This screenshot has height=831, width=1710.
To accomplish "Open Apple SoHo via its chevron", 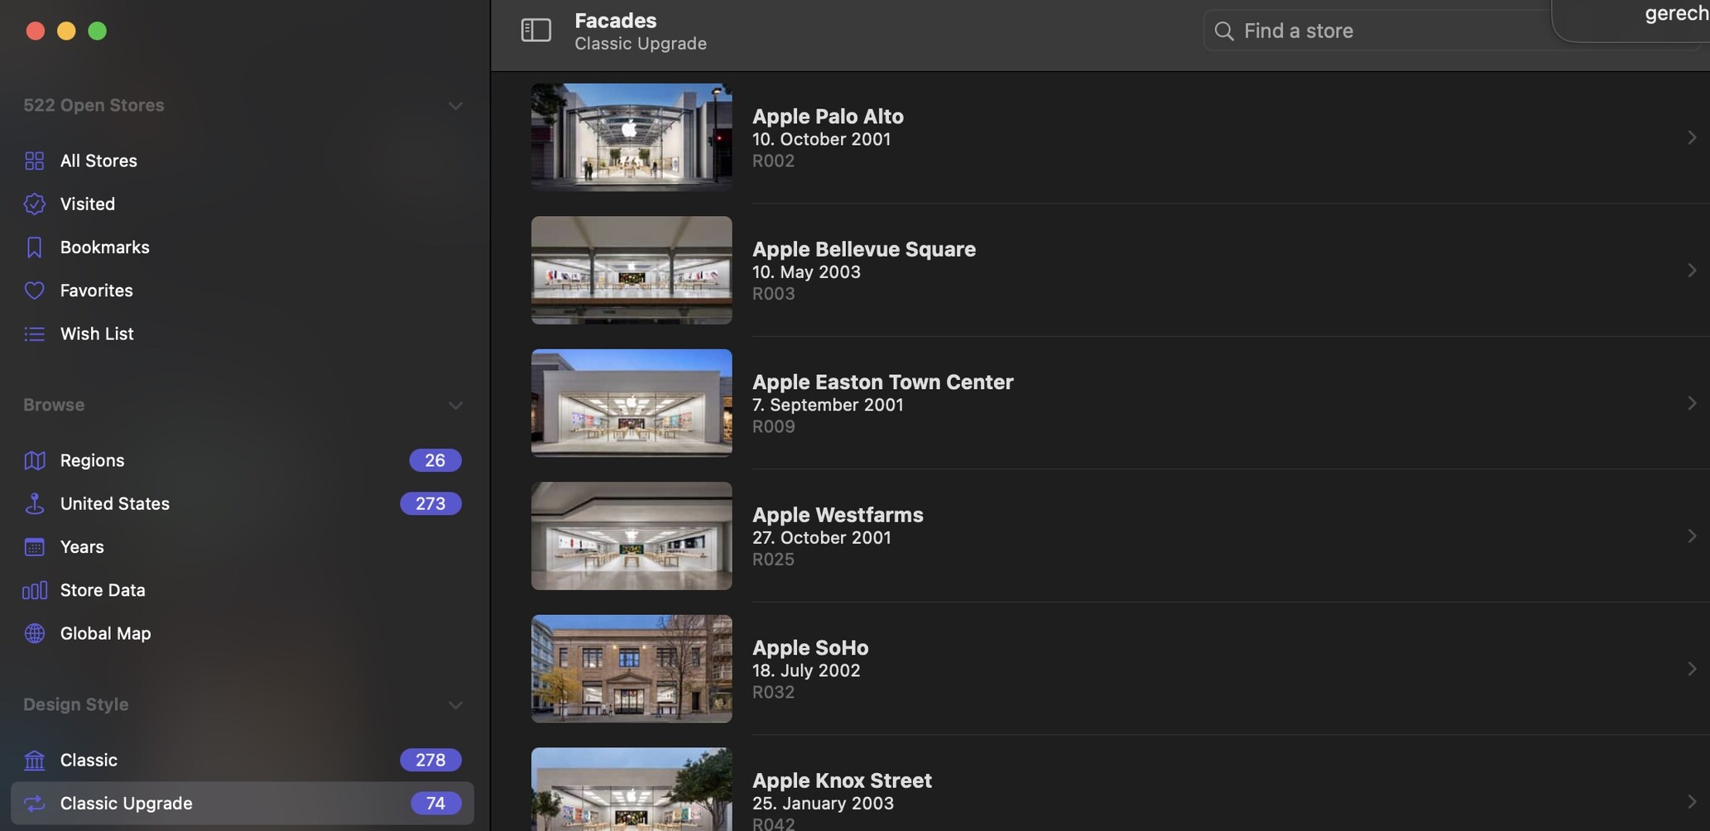I will (x=1692, y=669).
